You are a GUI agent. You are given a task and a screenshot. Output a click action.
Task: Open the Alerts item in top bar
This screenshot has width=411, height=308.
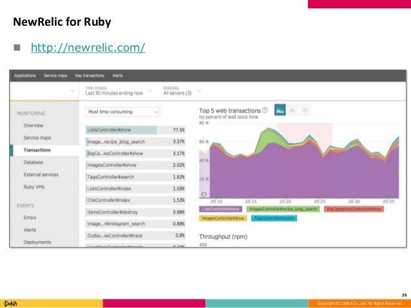click(117, 76)
